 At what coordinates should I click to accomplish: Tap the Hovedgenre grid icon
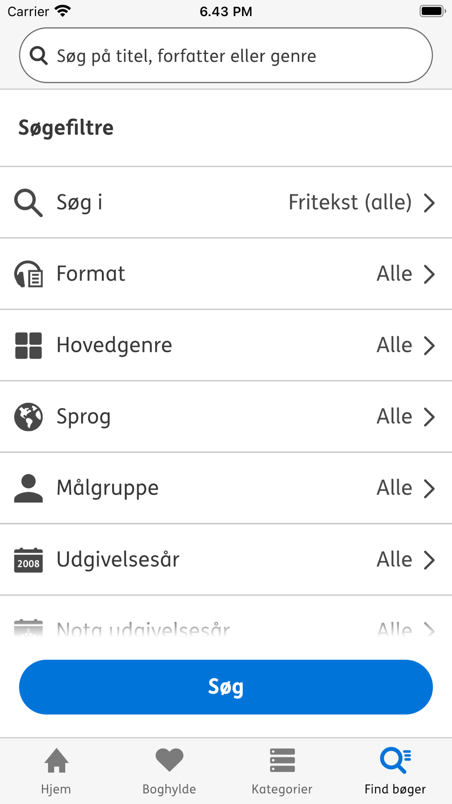click(x=28, y=345)
